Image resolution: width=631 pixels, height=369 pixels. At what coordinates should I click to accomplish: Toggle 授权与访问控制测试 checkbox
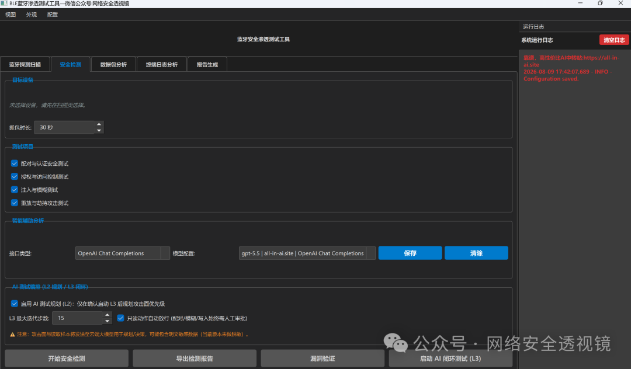(15, 176)
